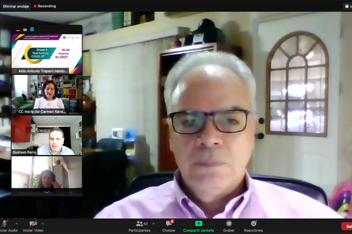Viewport: 352px width, 234px height.
Task: Expand more thumbnails with blue down chevron
Action: [x=47, y=192]
